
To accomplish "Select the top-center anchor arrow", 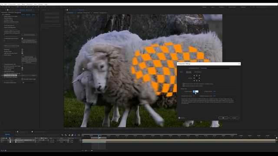I will 197,75.
